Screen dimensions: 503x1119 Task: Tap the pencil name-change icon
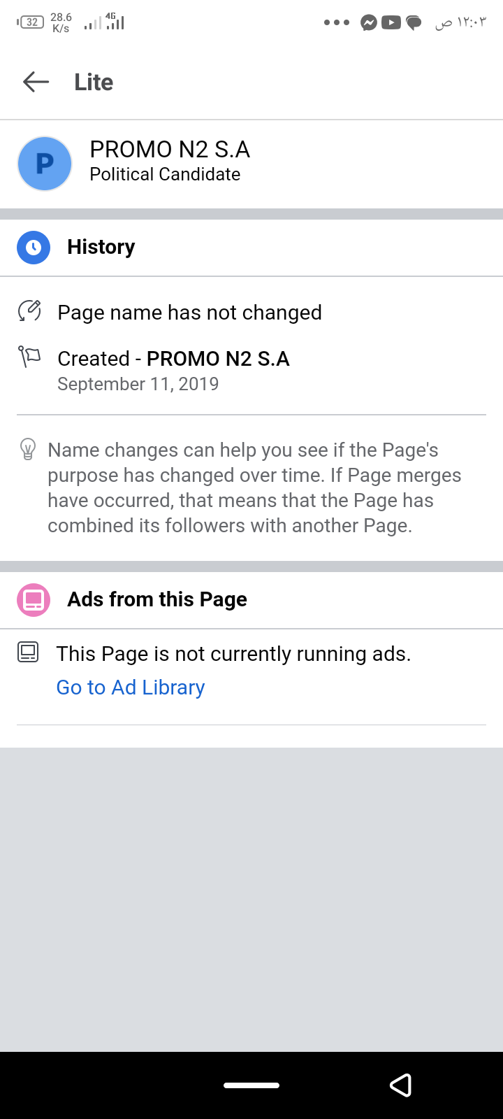point(29,311)
